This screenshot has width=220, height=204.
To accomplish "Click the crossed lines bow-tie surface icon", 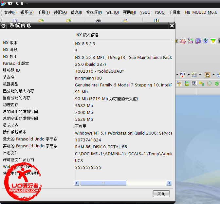I will [x=191, y=41].
